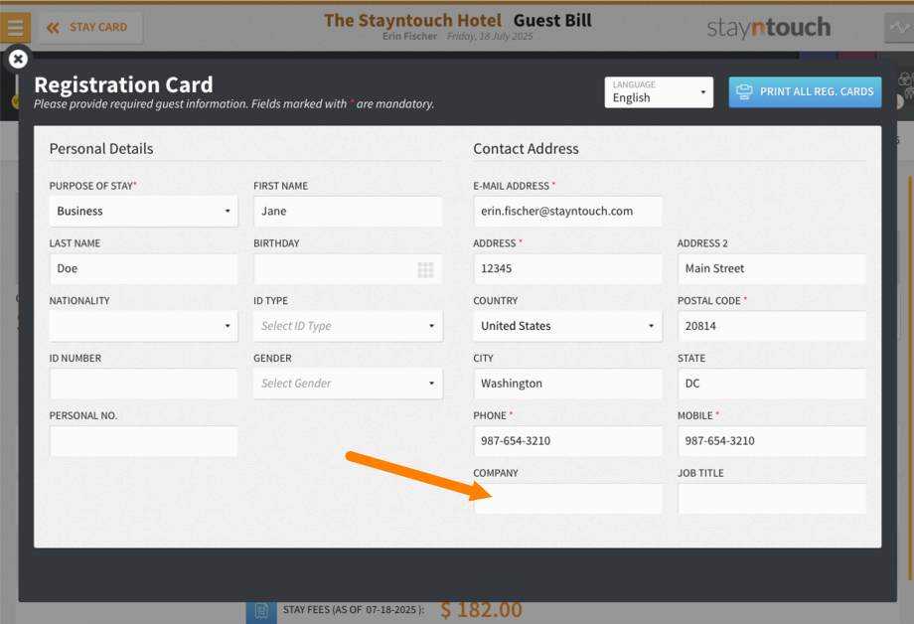
Task: Click Print All Reg. Cards button
Action: 805,92
